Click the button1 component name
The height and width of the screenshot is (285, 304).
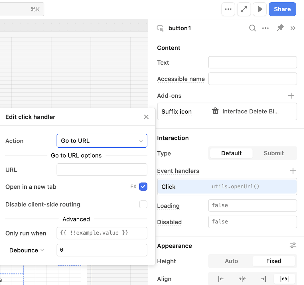click(180, 28)
